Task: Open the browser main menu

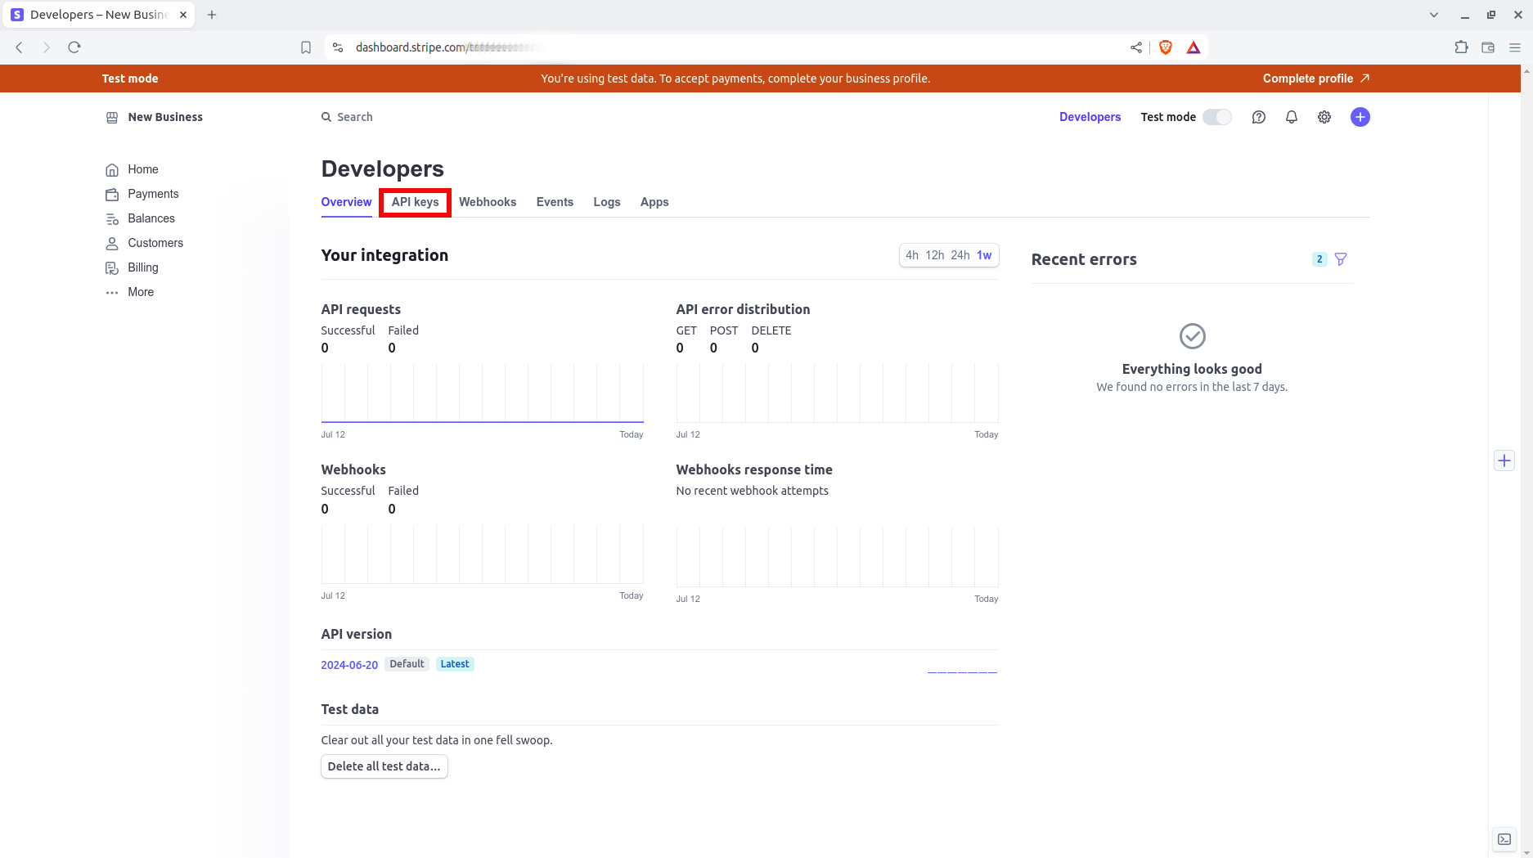Action: tap(1515, 47)
